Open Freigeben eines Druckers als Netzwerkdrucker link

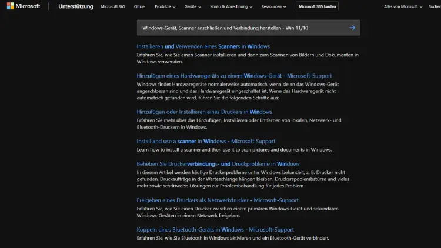coord(218,200)
